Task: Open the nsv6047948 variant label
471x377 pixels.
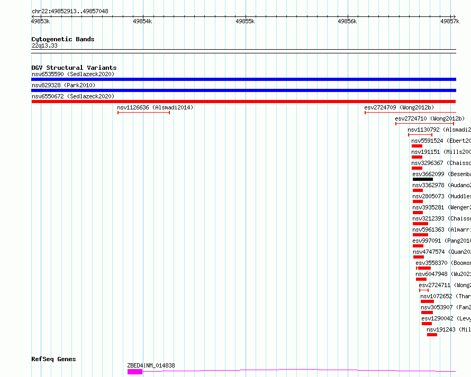Action: click(443, 274)
